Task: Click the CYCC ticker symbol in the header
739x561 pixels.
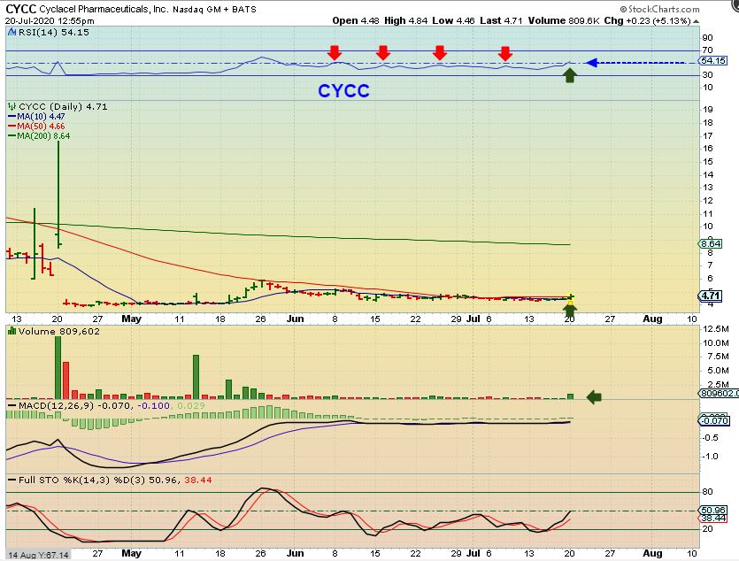Action: click(x=20, y=9)
